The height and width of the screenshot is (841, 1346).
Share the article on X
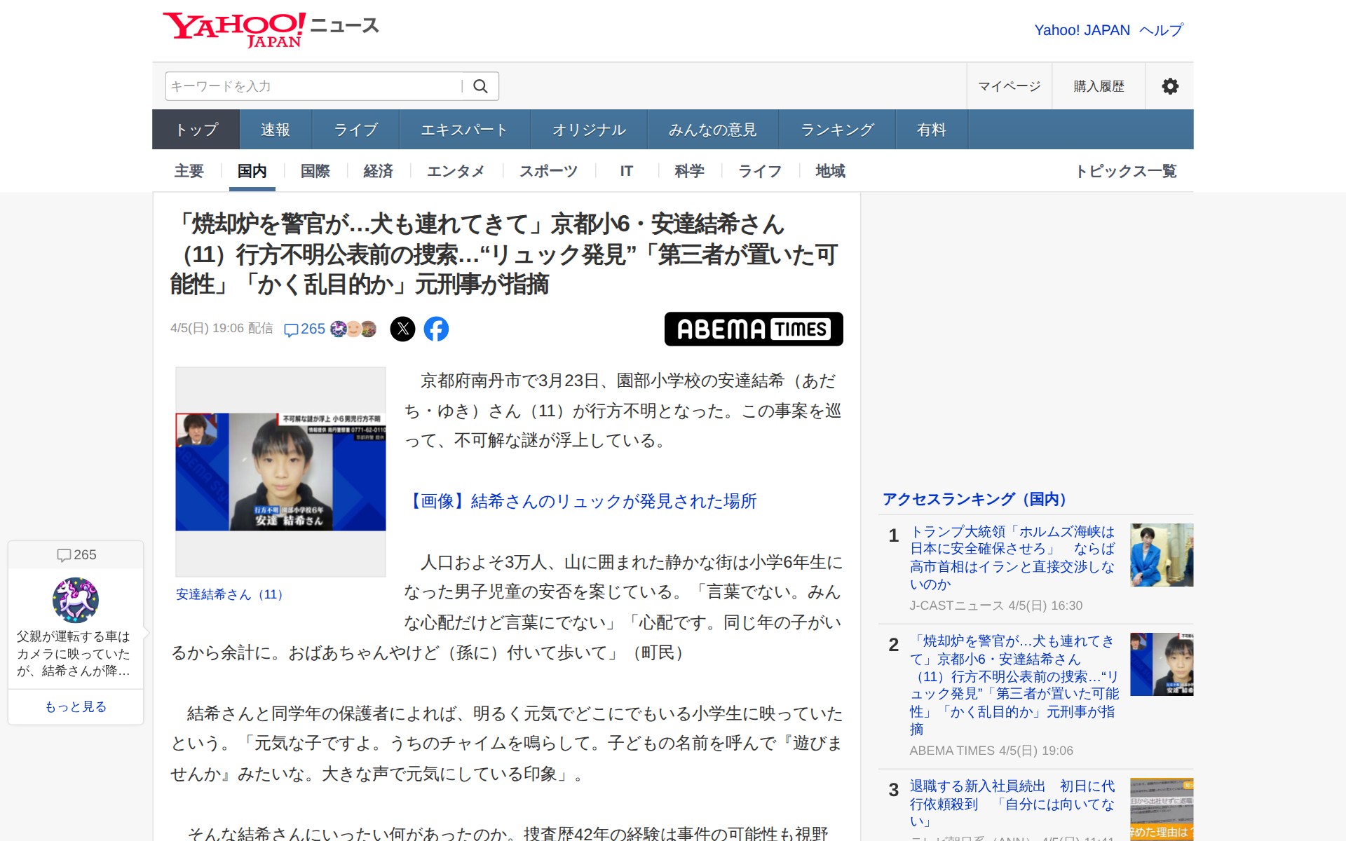(x=403, y=329)
